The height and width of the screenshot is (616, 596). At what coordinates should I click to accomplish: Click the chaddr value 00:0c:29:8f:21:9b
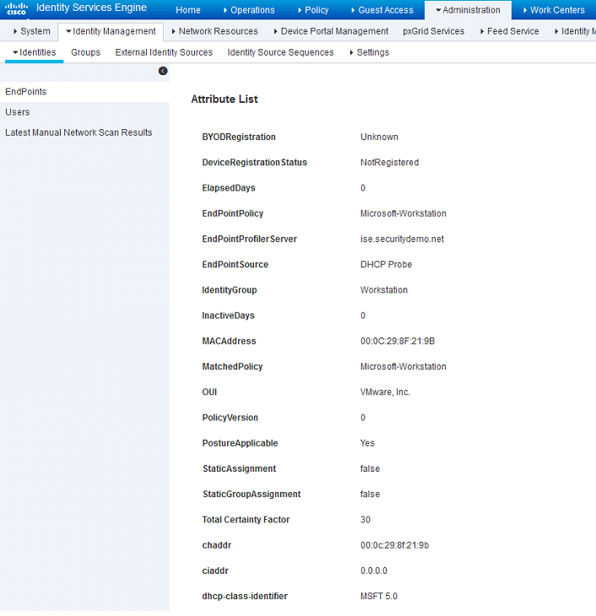[395, 546]
